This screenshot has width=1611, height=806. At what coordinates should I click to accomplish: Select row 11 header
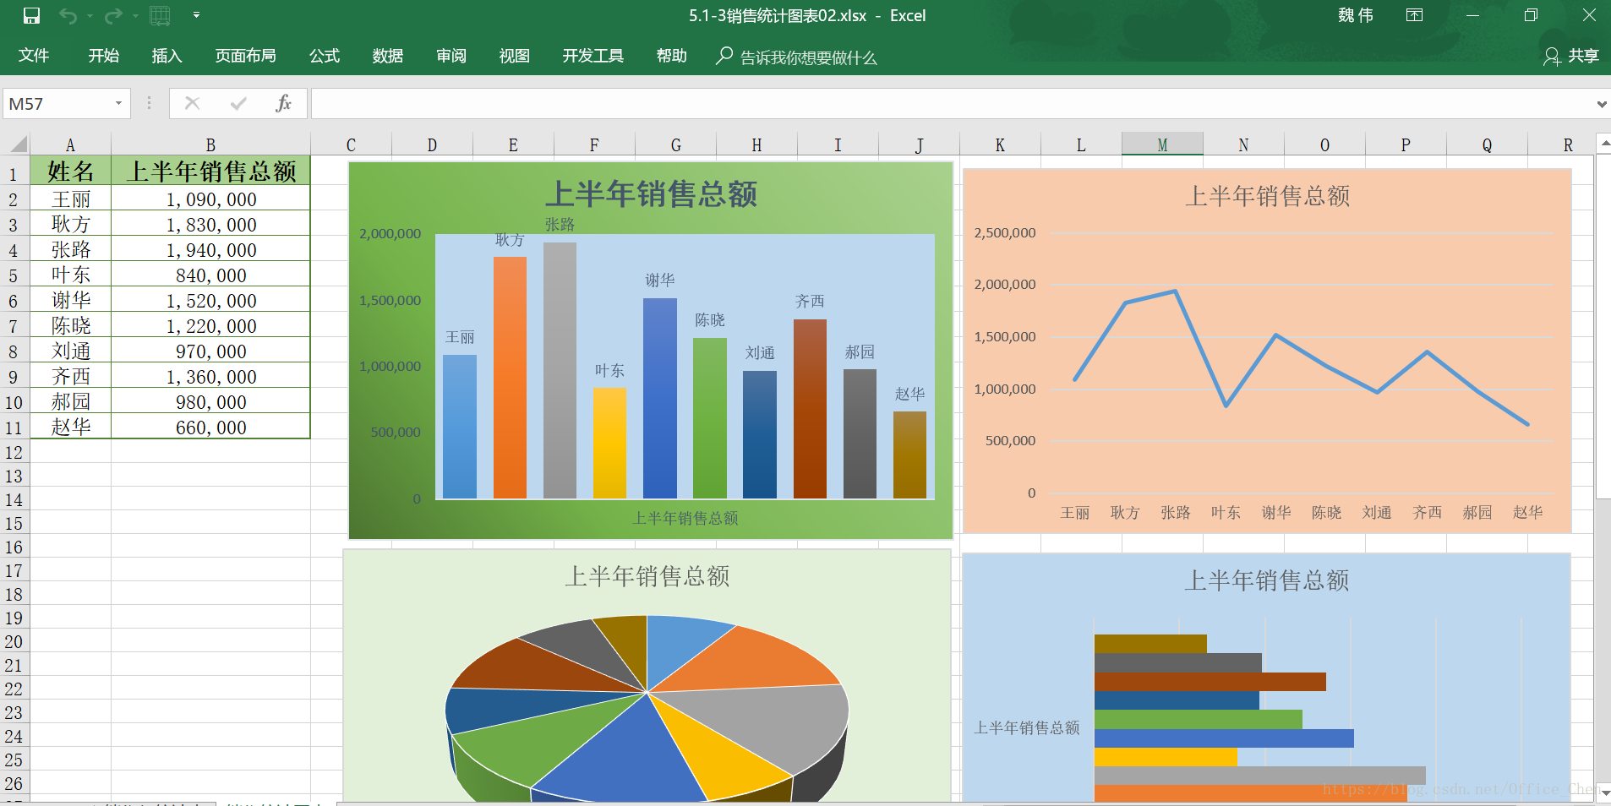coord(14,427)
